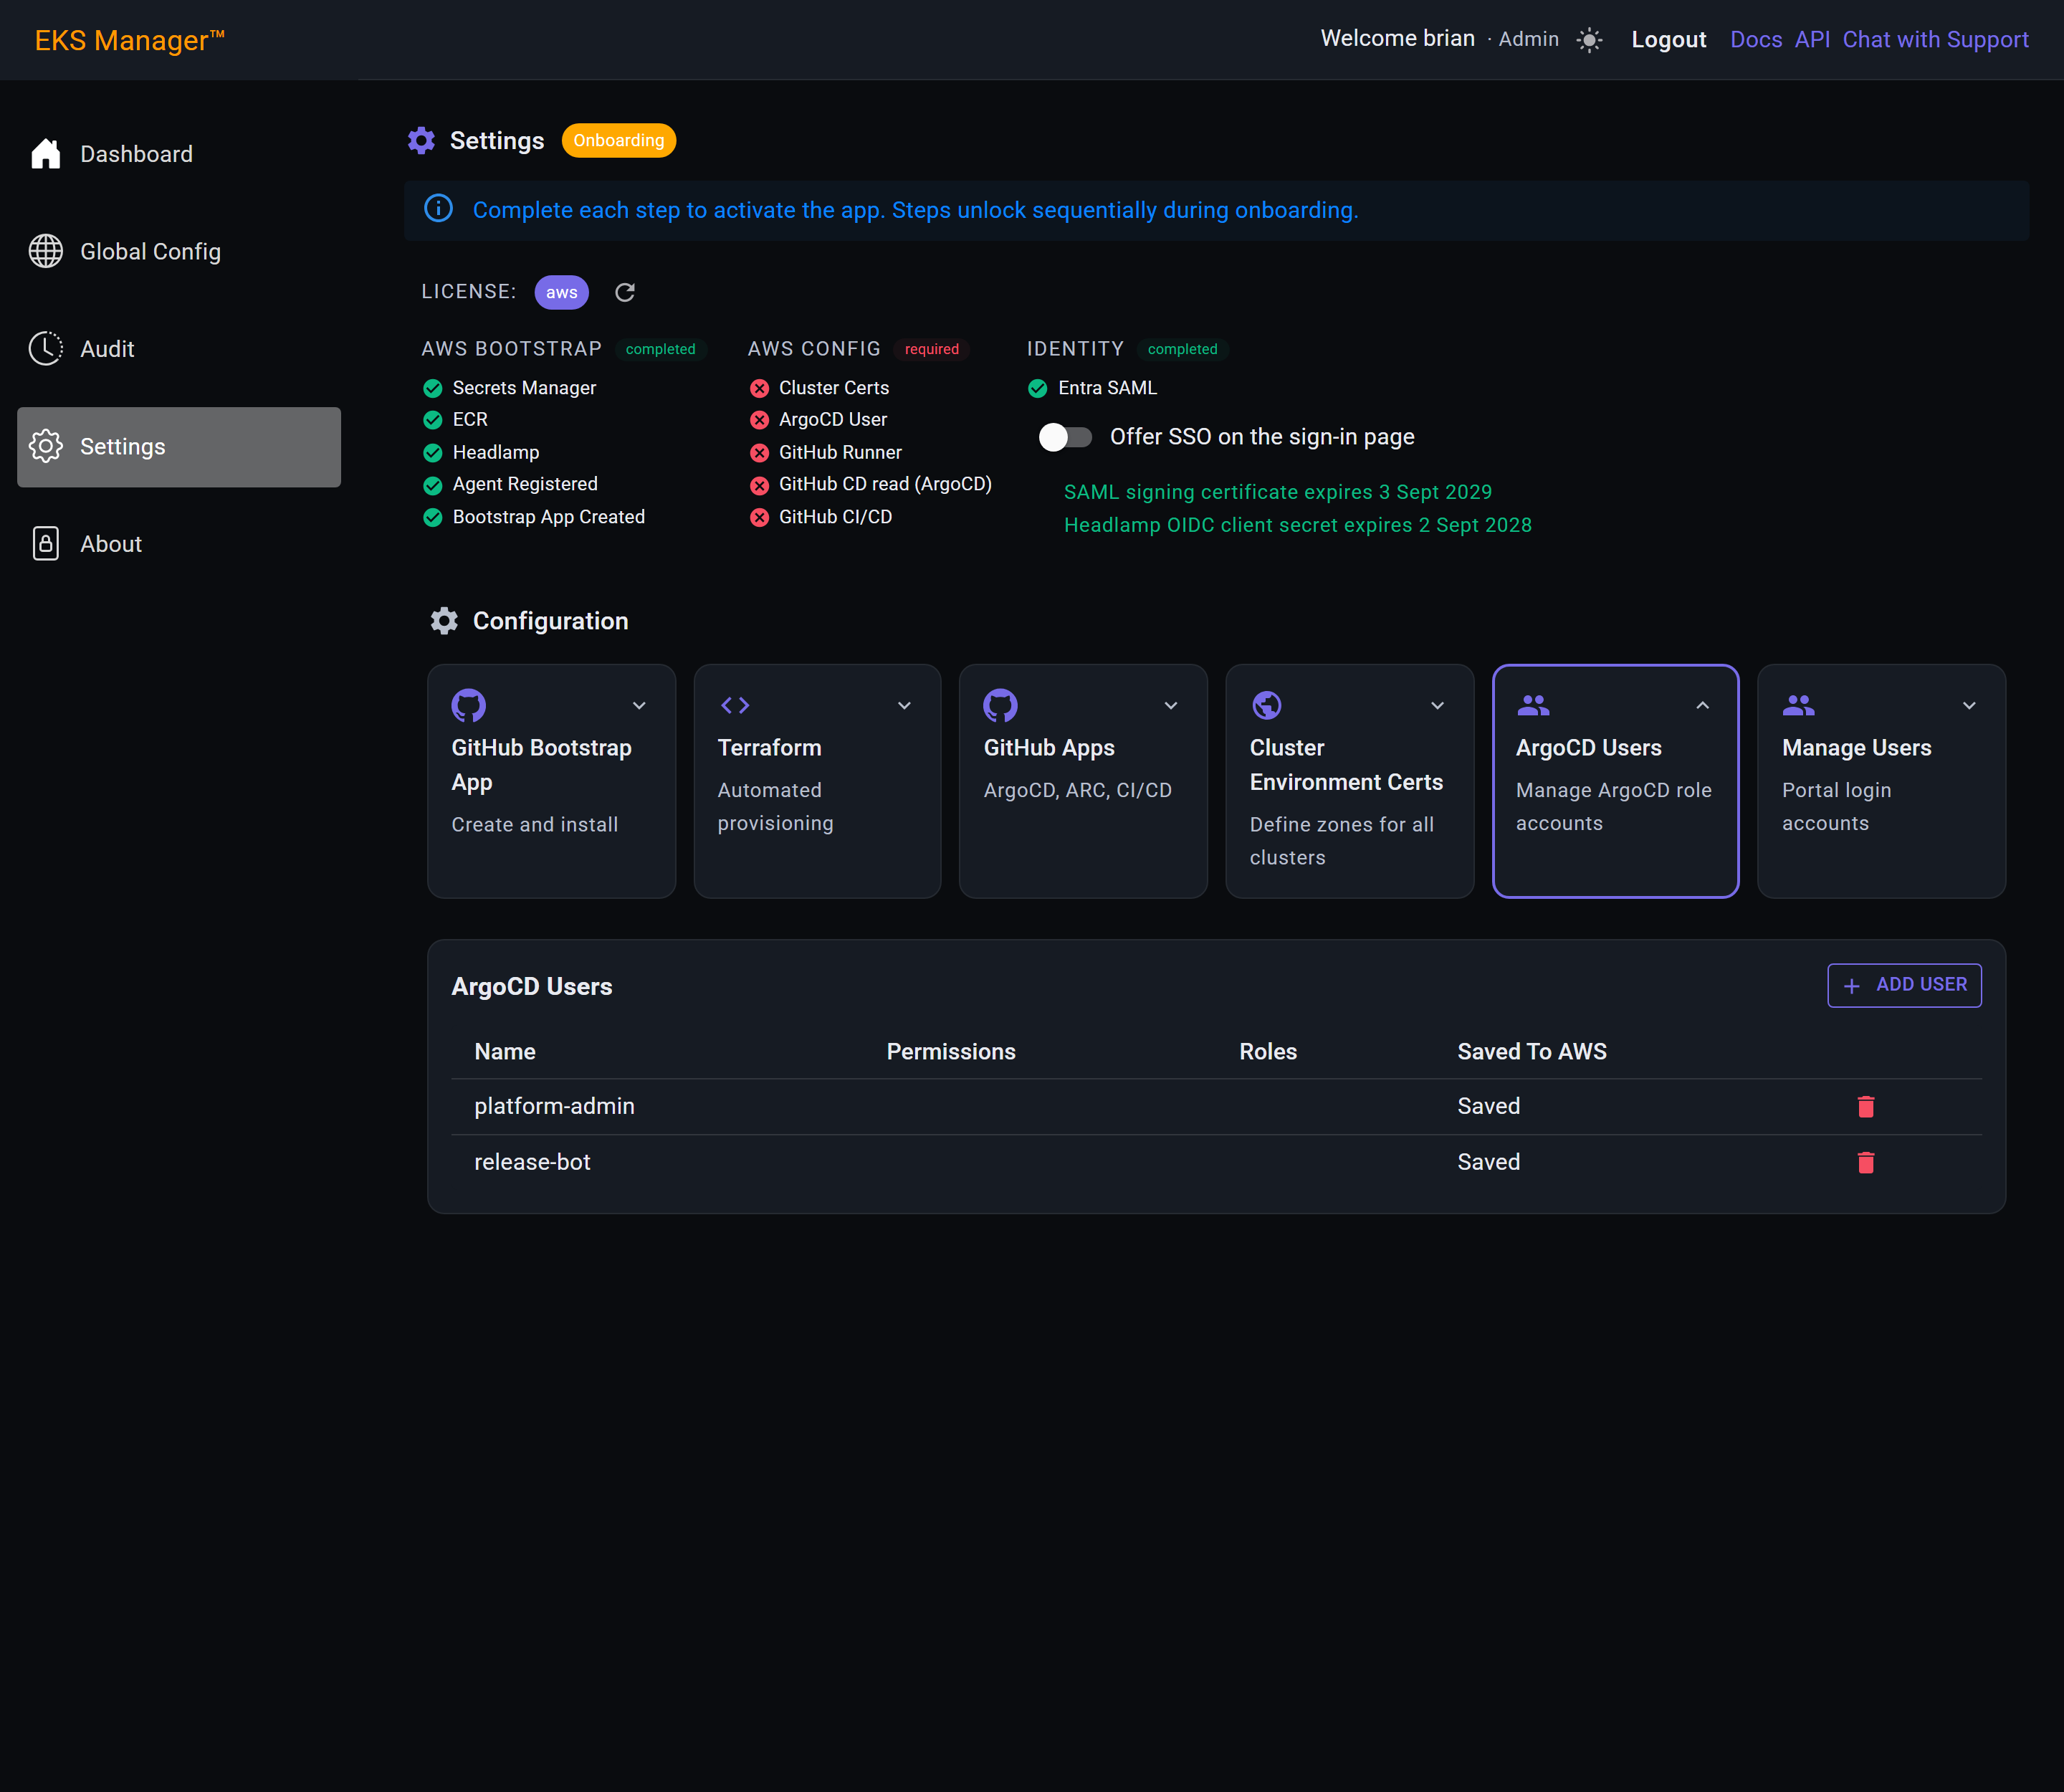
Task: Expand the Manage Users card chevron
Action: 1969,705
